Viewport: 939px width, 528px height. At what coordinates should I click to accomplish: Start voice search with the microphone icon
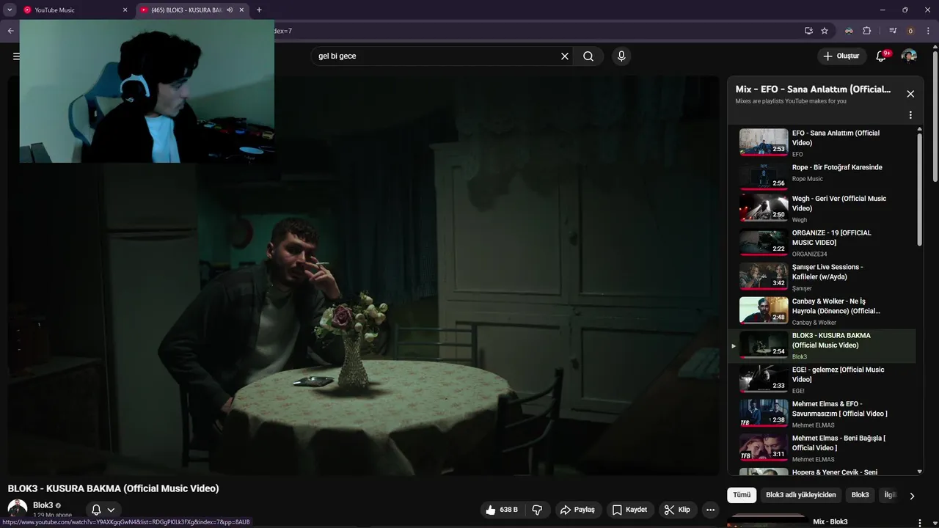click(x=621, y=56)
